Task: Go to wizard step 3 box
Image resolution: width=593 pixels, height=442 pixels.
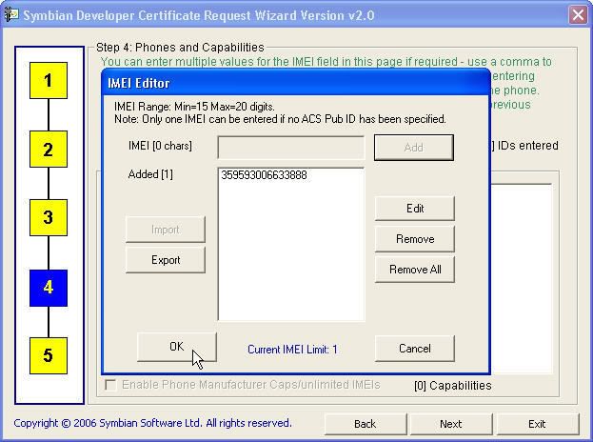Action: [x=48, y=218]
